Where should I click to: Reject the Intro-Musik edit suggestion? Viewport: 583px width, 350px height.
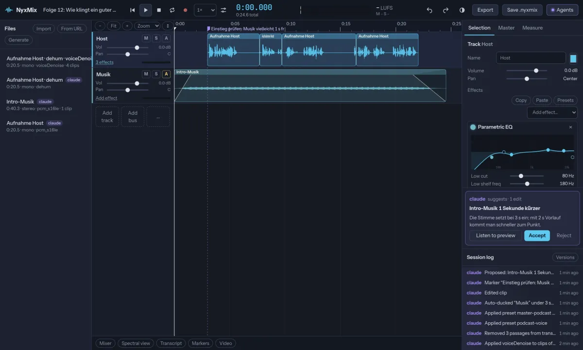tap(564, 235)
